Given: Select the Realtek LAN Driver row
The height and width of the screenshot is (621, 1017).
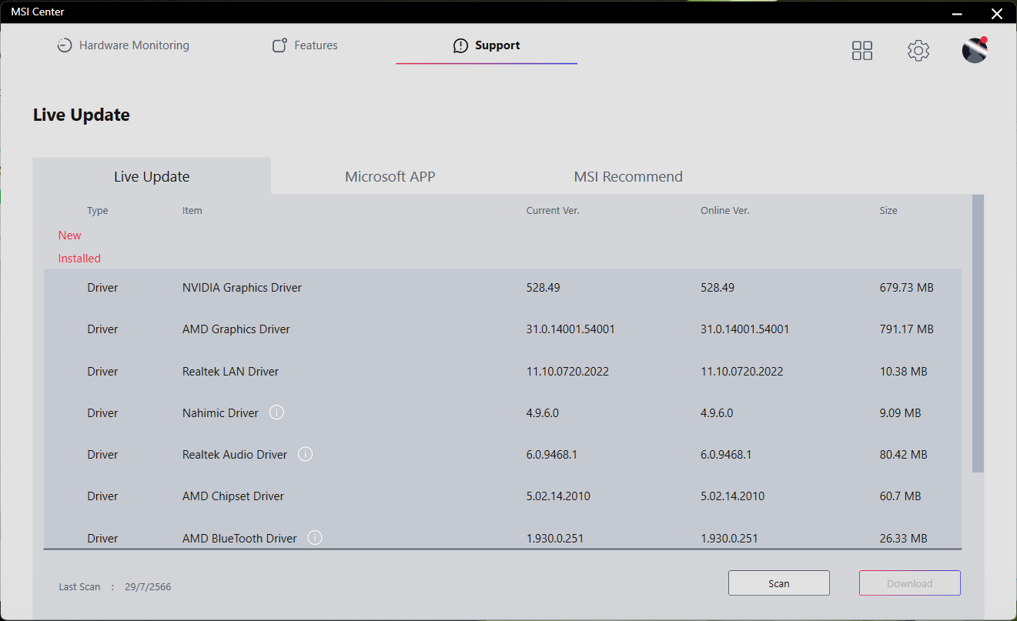Looking at the screenshot, I should 502,372.
